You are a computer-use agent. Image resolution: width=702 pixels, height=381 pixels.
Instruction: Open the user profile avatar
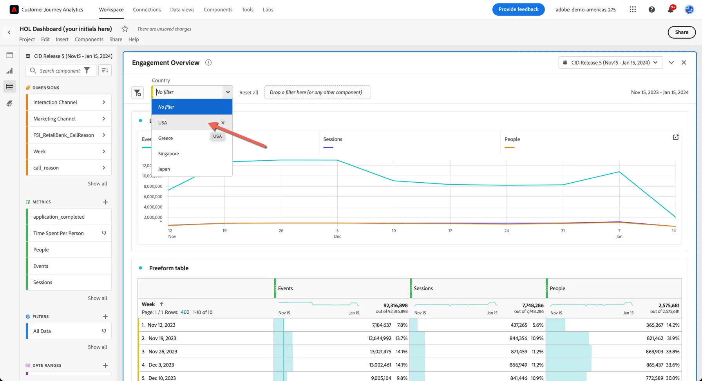689,9
